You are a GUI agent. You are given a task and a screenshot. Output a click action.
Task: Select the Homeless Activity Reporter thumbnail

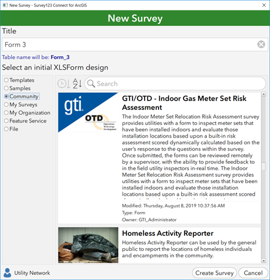click(88, 245)
